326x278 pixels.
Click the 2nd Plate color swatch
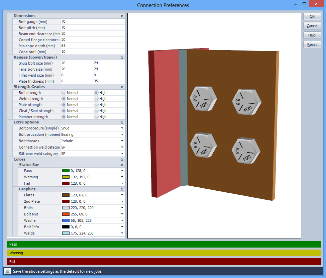coord(66,201)
